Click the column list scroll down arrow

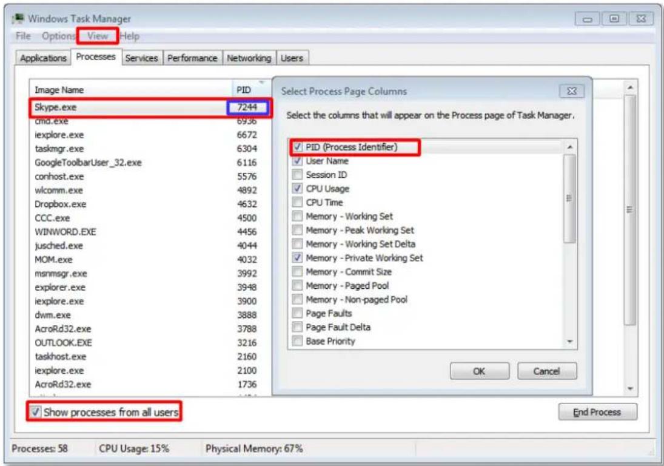(x=570, y=342)
